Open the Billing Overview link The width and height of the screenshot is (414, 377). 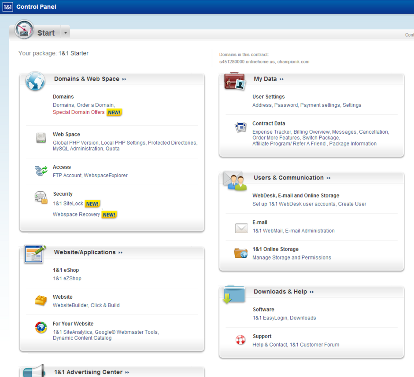point(311,132)
